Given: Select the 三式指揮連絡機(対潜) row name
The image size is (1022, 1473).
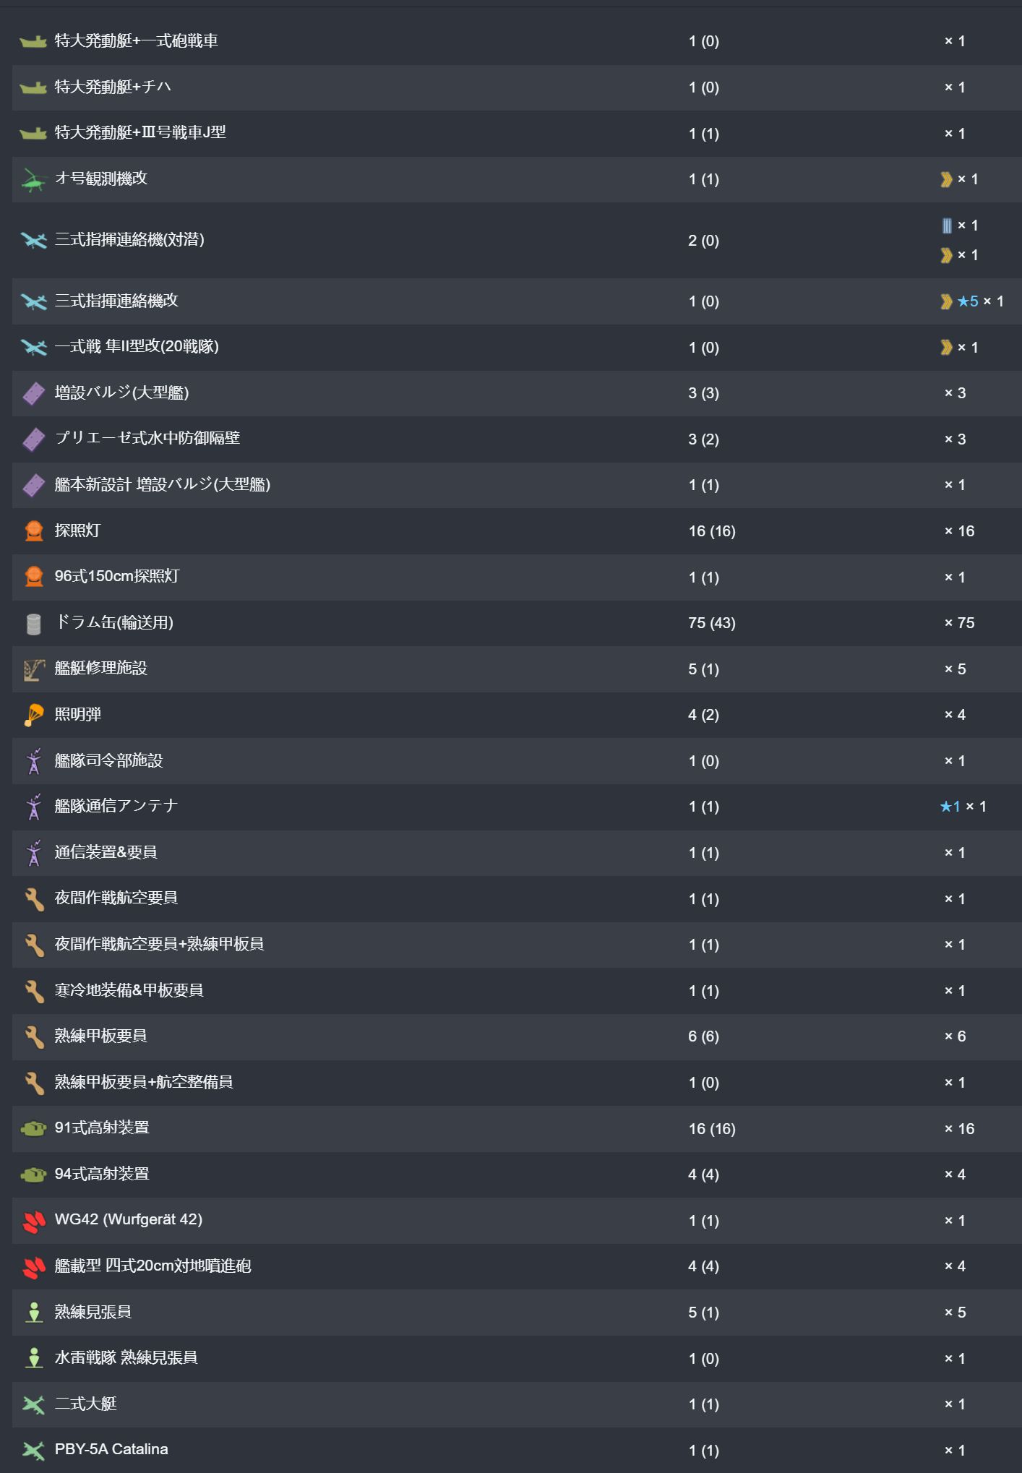Looking at the screenshot, I should 129,240.
